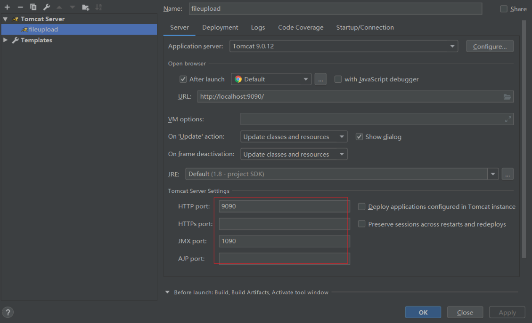Open the Startup/Connection tab
Viewport: 532px width, 323px height.
(365, 28)
